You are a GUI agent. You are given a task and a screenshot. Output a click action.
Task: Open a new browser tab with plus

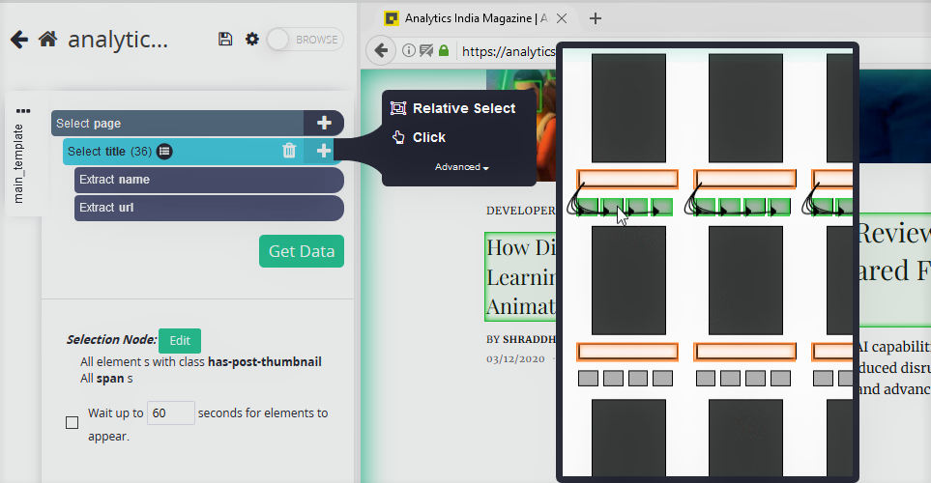(x=596, y=18)
